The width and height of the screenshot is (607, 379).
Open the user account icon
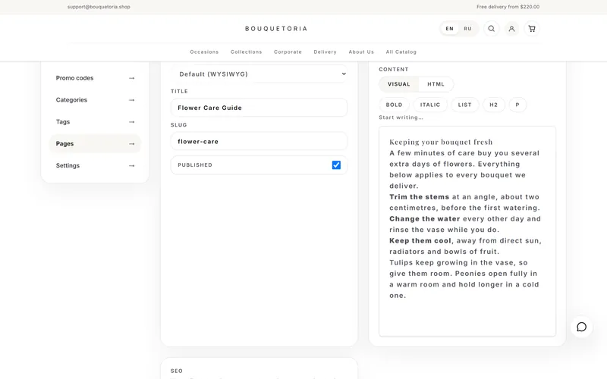point(511,29)
